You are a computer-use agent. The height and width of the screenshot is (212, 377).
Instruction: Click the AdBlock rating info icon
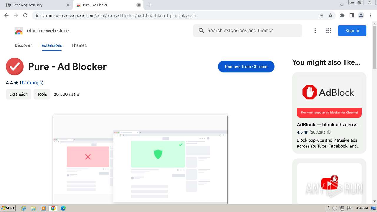[x=329, y=132]
